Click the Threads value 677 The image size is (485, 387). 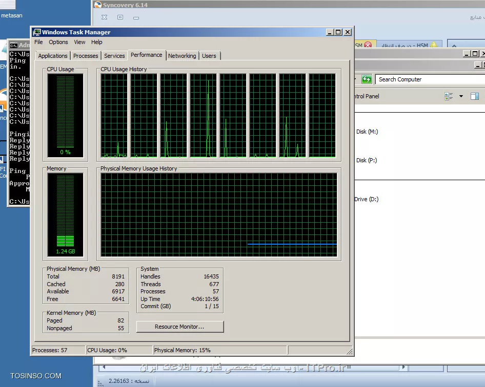coord(214,284)
